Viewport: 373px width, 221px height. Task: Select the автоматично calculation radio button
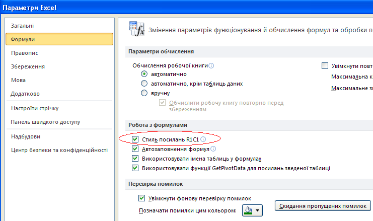144,74
